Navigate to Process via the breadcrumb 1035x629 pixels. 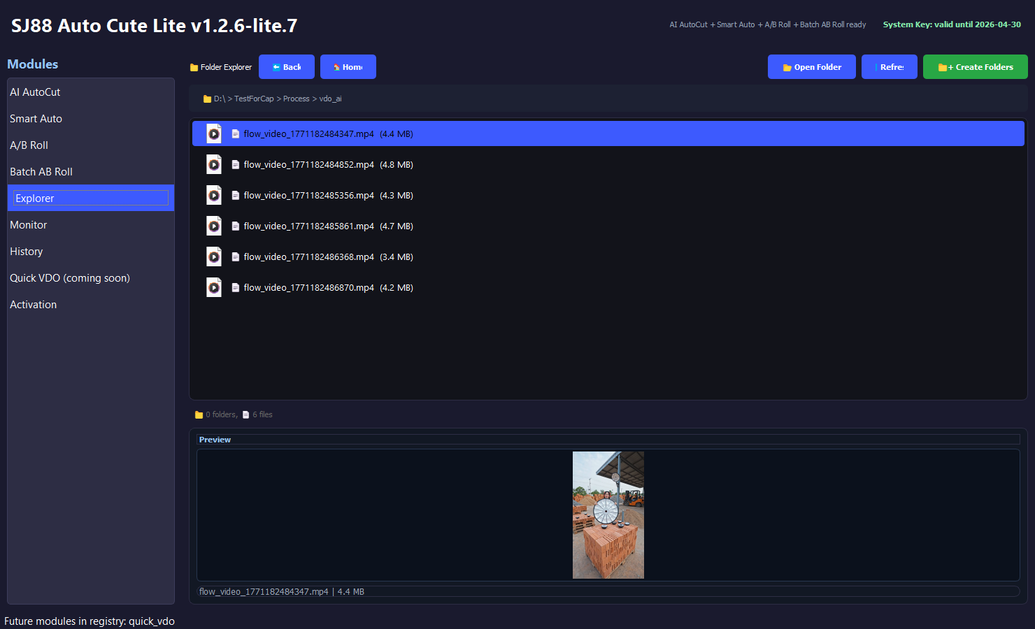pos(296,99)
